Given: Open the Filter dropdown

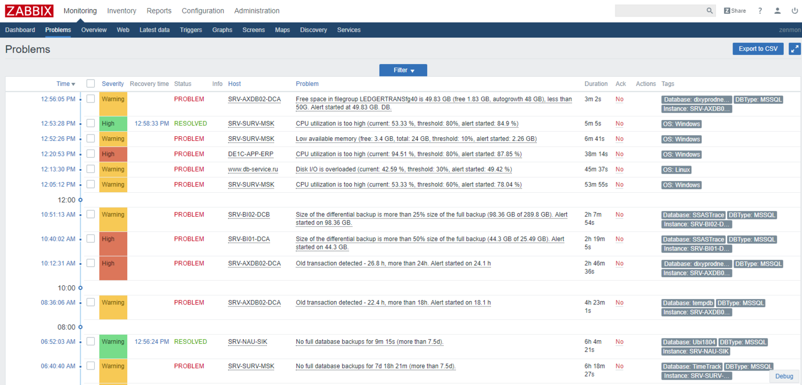Looking at the screenshot, I should [x=403, y=70].
